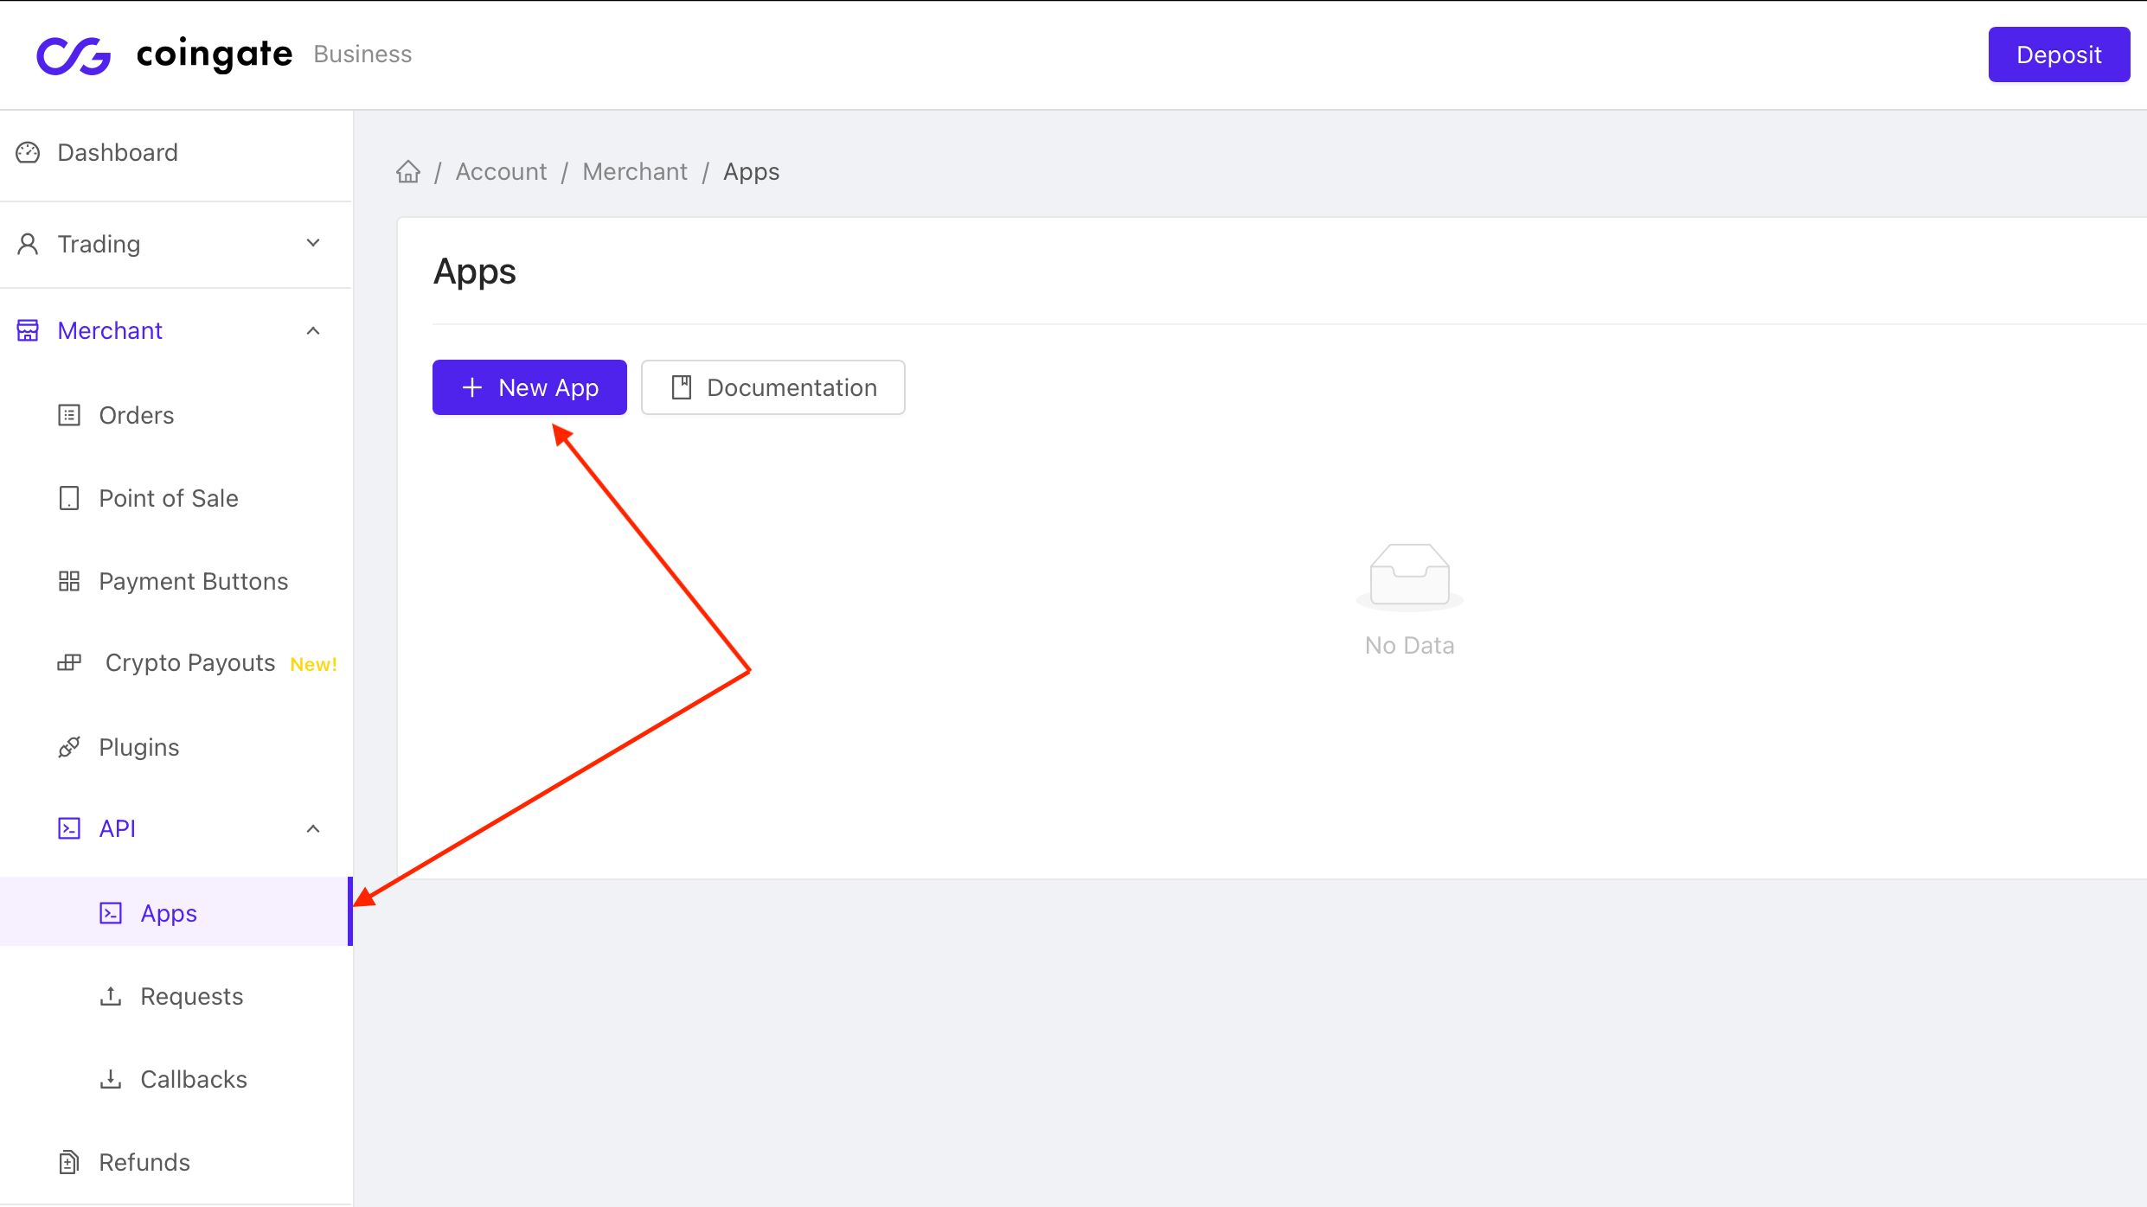
Task: Open the Refunds menu item
Action: pyautogui.click(x=176, y=1162)
